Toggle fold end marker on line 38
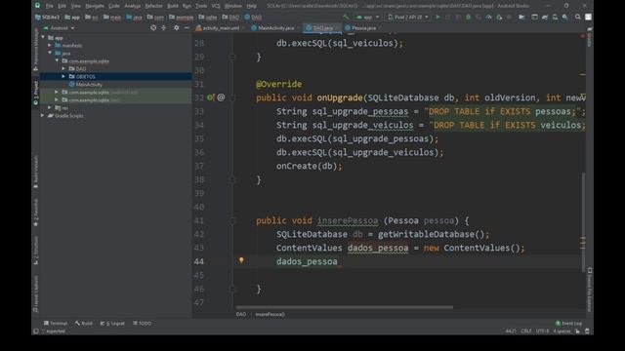This screenshot has width=625, height=351. (232, 179)
